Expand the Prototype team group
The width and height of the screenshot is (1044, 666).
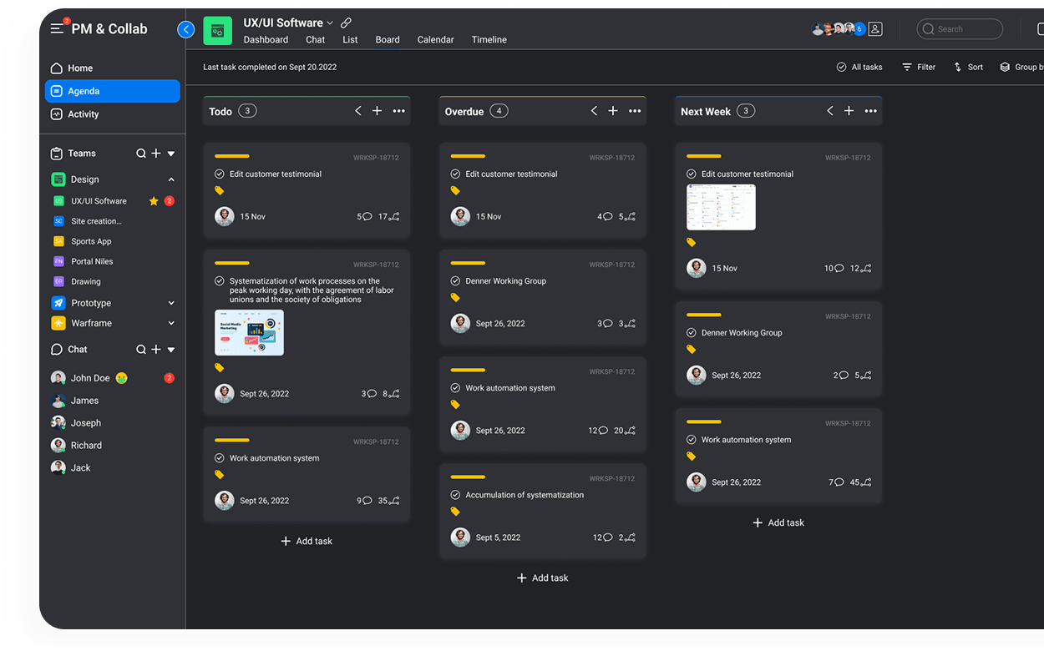click(171, 303)
